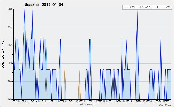
Task: Click the 'Usuarios/10 mins' y-axis label
Action: point(3,54)
